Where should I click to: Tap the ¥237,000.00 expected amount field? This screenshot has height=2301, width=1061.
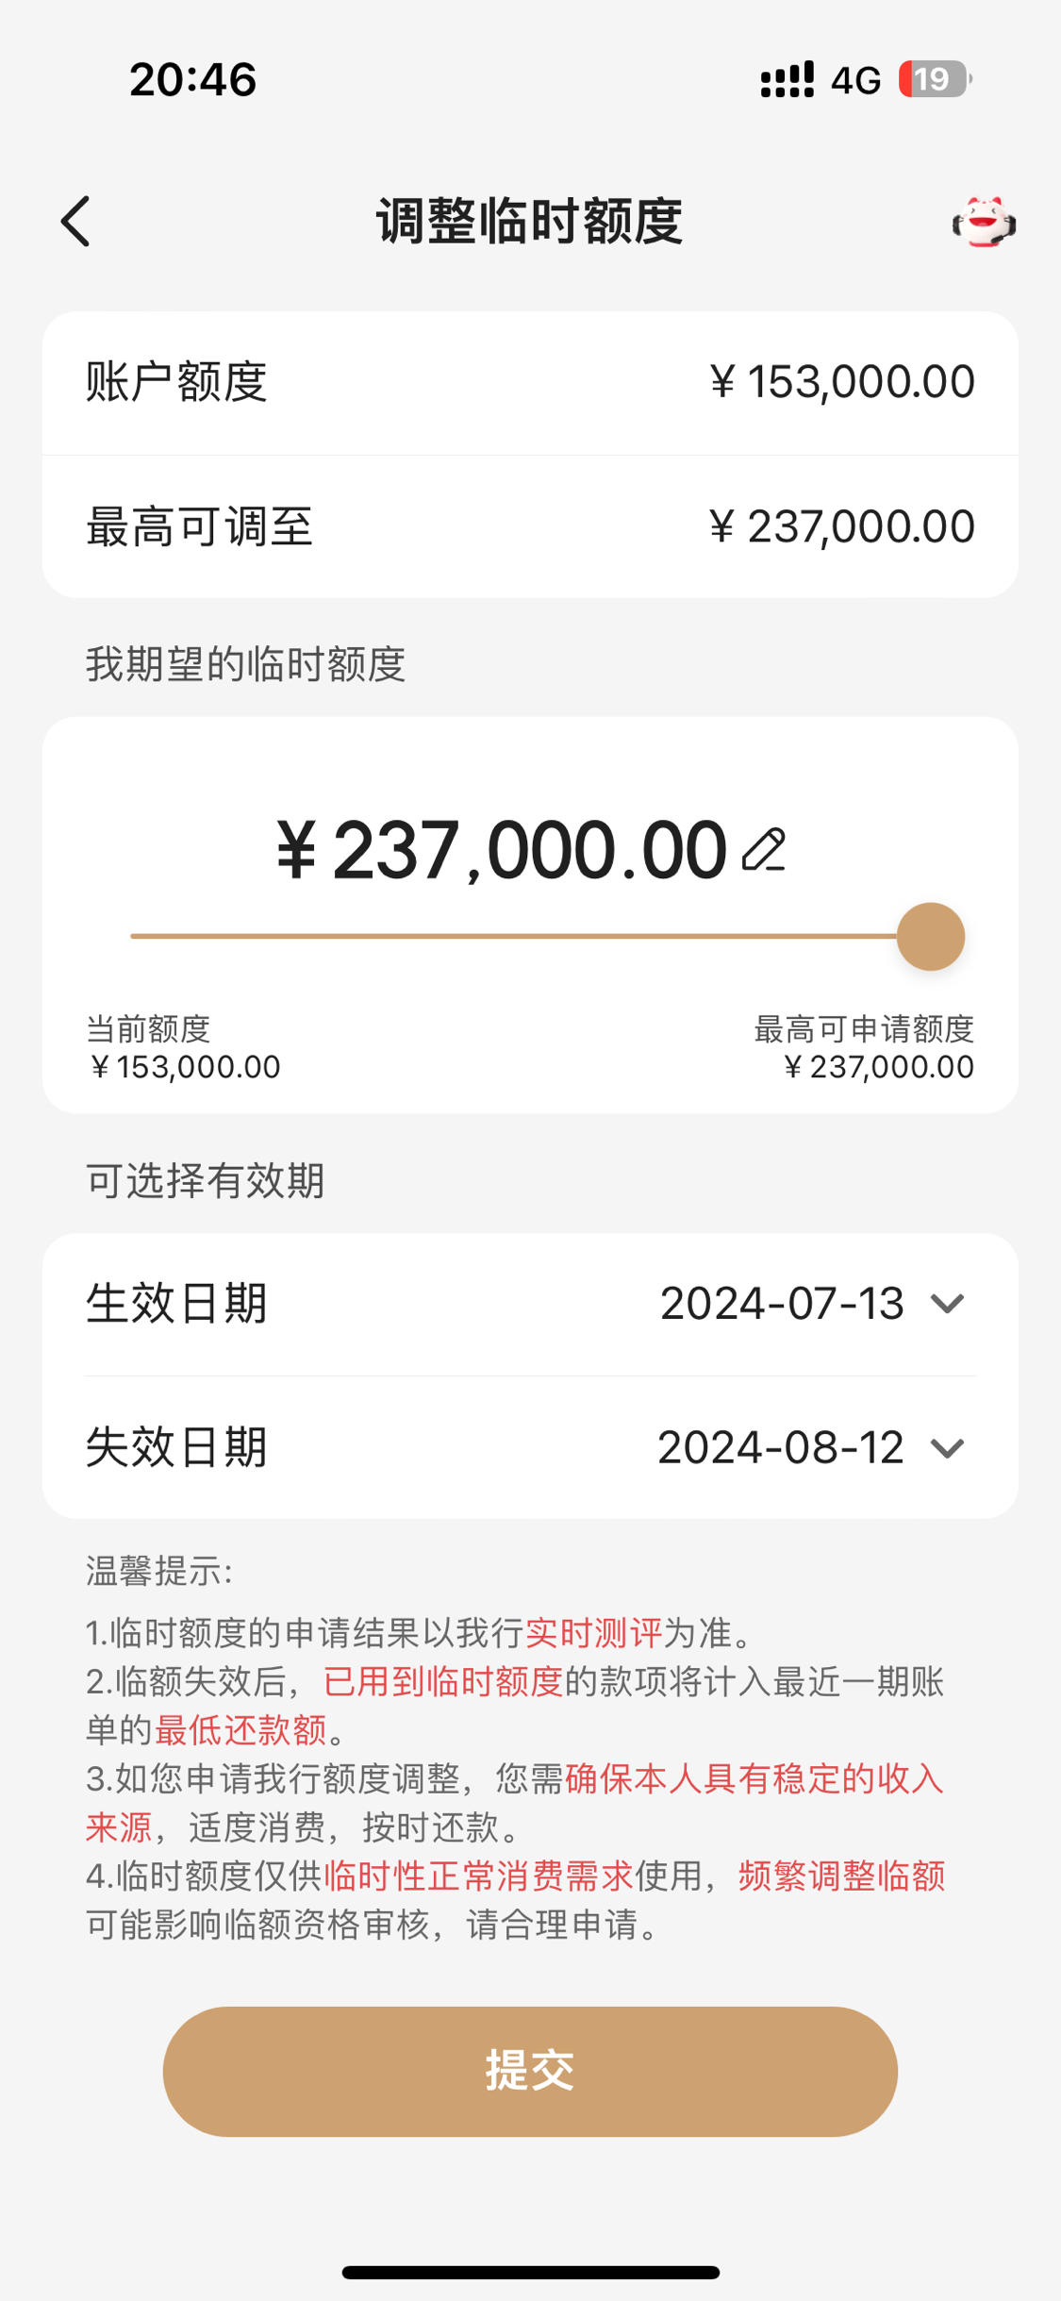[x=501, y=851]
